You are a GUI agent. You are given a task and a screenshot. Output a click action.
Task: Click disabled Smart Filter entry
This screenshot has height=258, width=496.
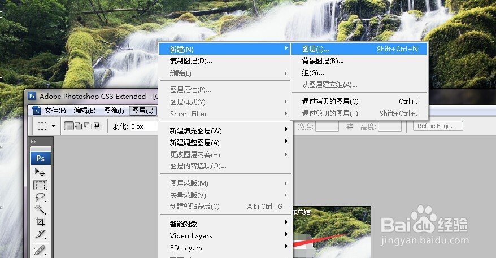[224, 114]
